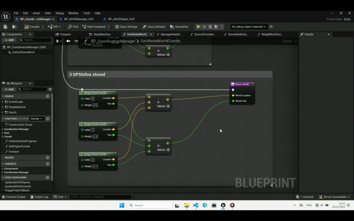Click the graph navigate back arrow

pyautogui.click(x=68, y=41)
